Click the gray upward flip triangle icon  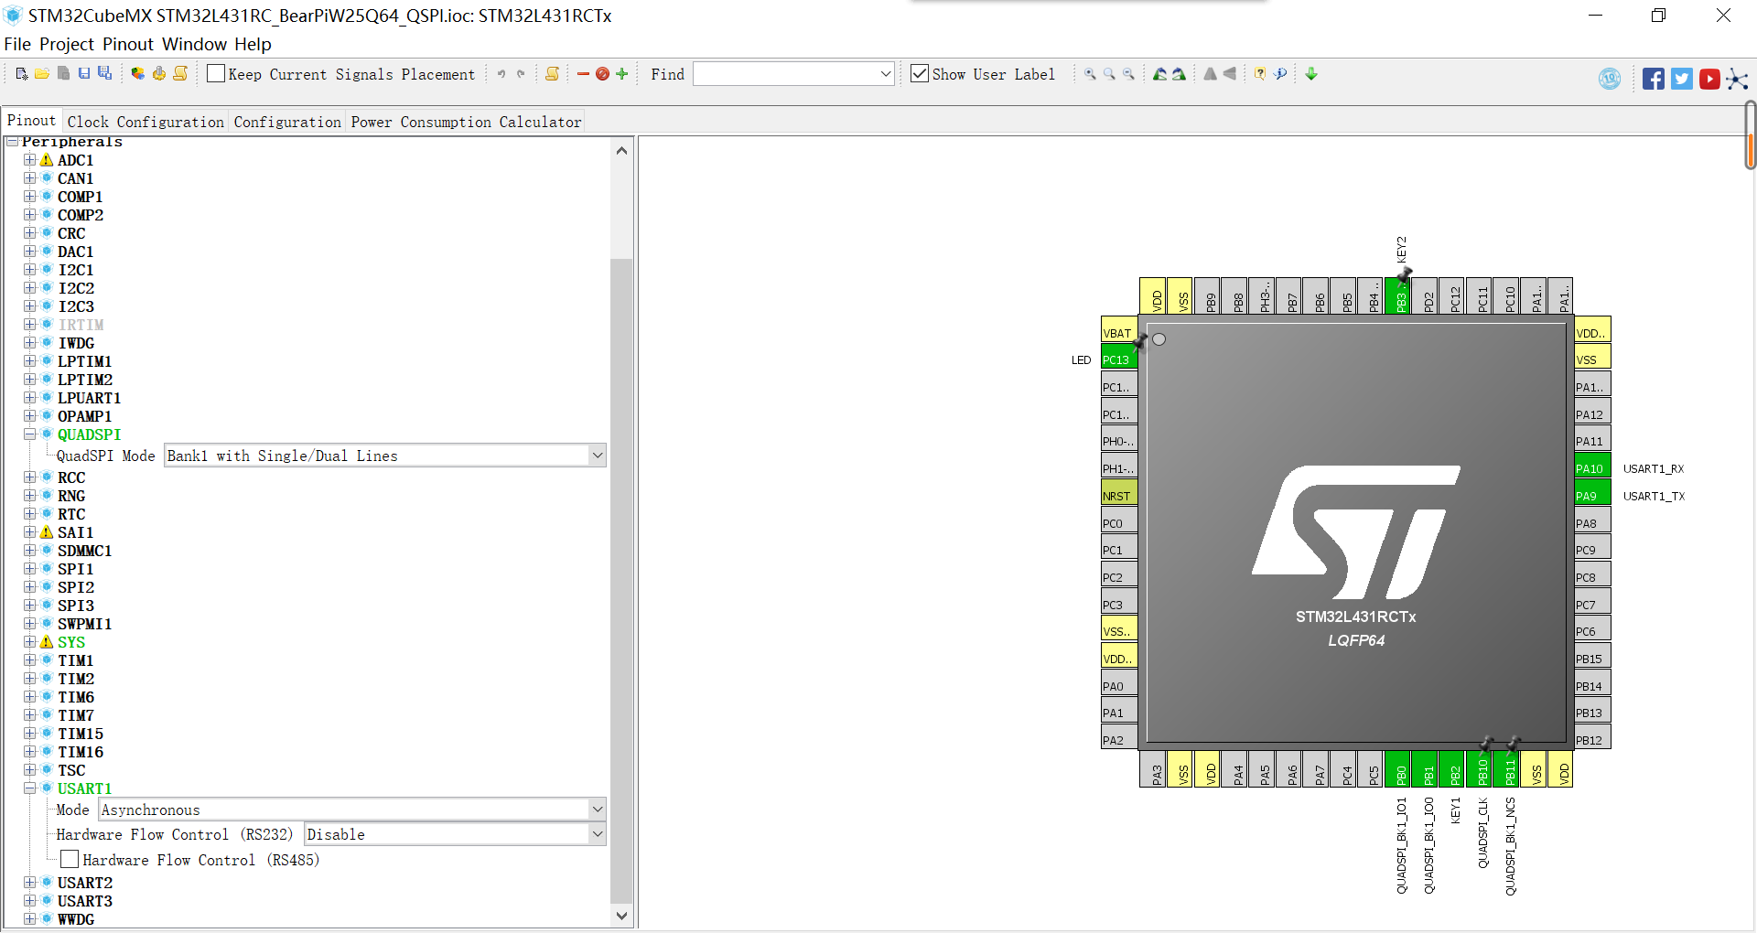1210,74
